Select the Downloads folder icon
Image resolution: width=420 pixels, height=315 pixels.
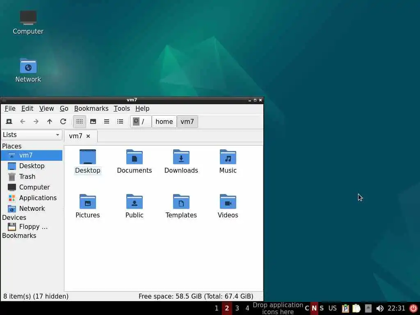(x=181, y=162)
